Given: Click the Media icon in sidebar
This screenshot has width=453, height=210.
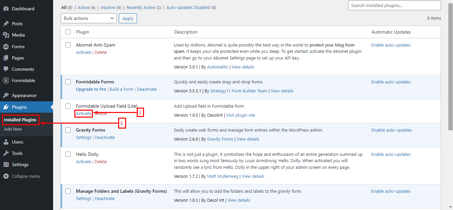Looking at the screenshot, I should pos(6,35).
